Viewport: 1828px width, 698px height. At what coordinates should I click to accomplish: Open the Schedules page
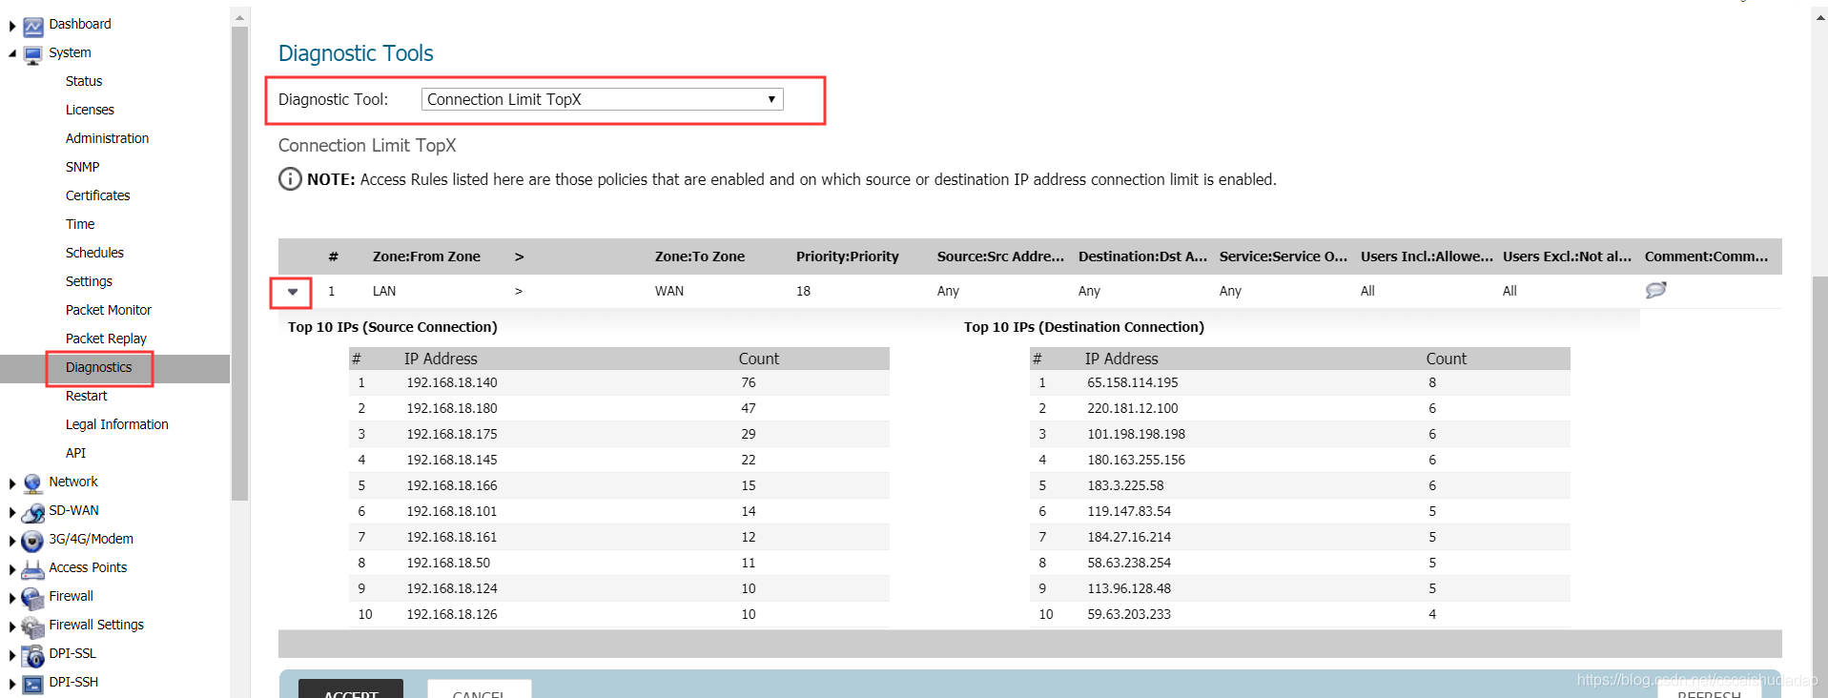coord(94,253)
